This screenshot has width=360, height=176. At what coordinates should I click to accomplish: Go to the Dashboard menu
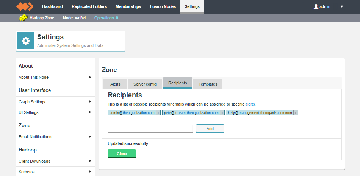52,7
